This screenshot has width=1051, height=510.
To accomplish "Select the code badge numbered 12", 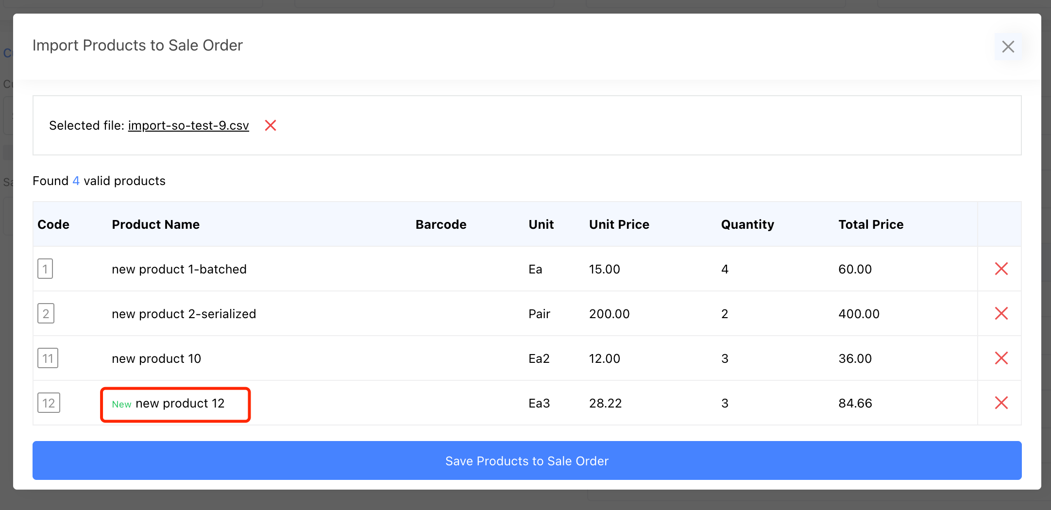I will pyautogui.click(x=49, y=403).
